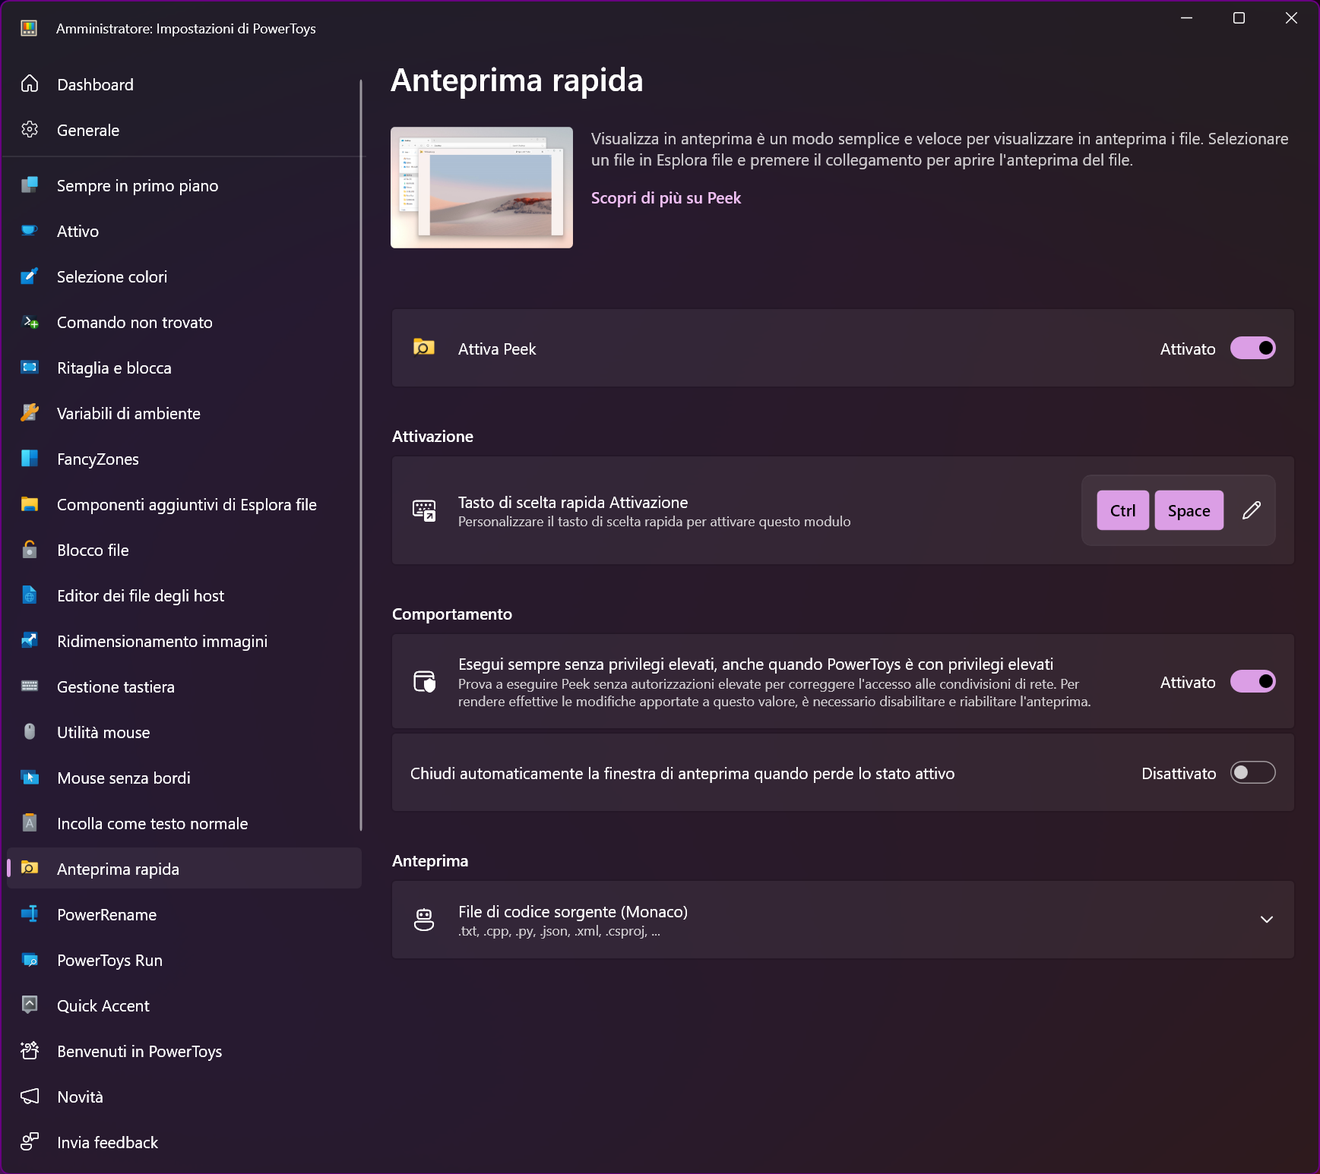Screen dimensions: 1320x1174
Task: Click the PowerToys app logo in title bar
Action: pyautogui.click(x=29, y=28)
